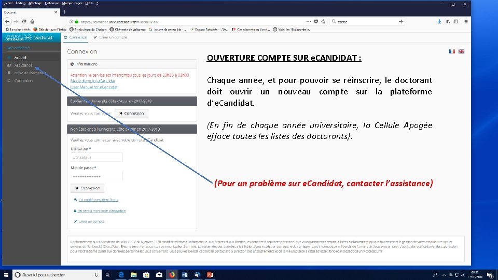Toggle the Firefox sidebar icon
The width and height of the screenshot is (498, 280).
point(456,22)
